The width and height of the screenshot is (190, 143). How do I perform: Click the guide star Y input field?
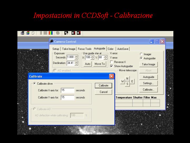click(x=101, y=57)
